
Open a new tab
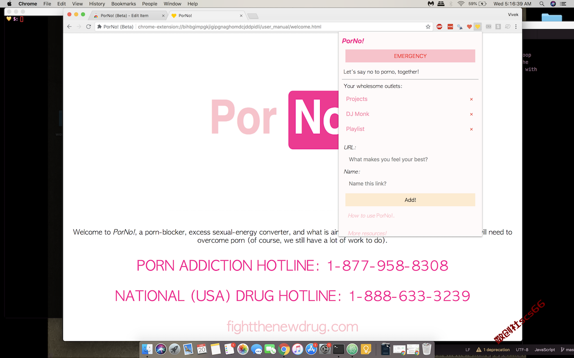pyautogui.click(x=253, y=16)
